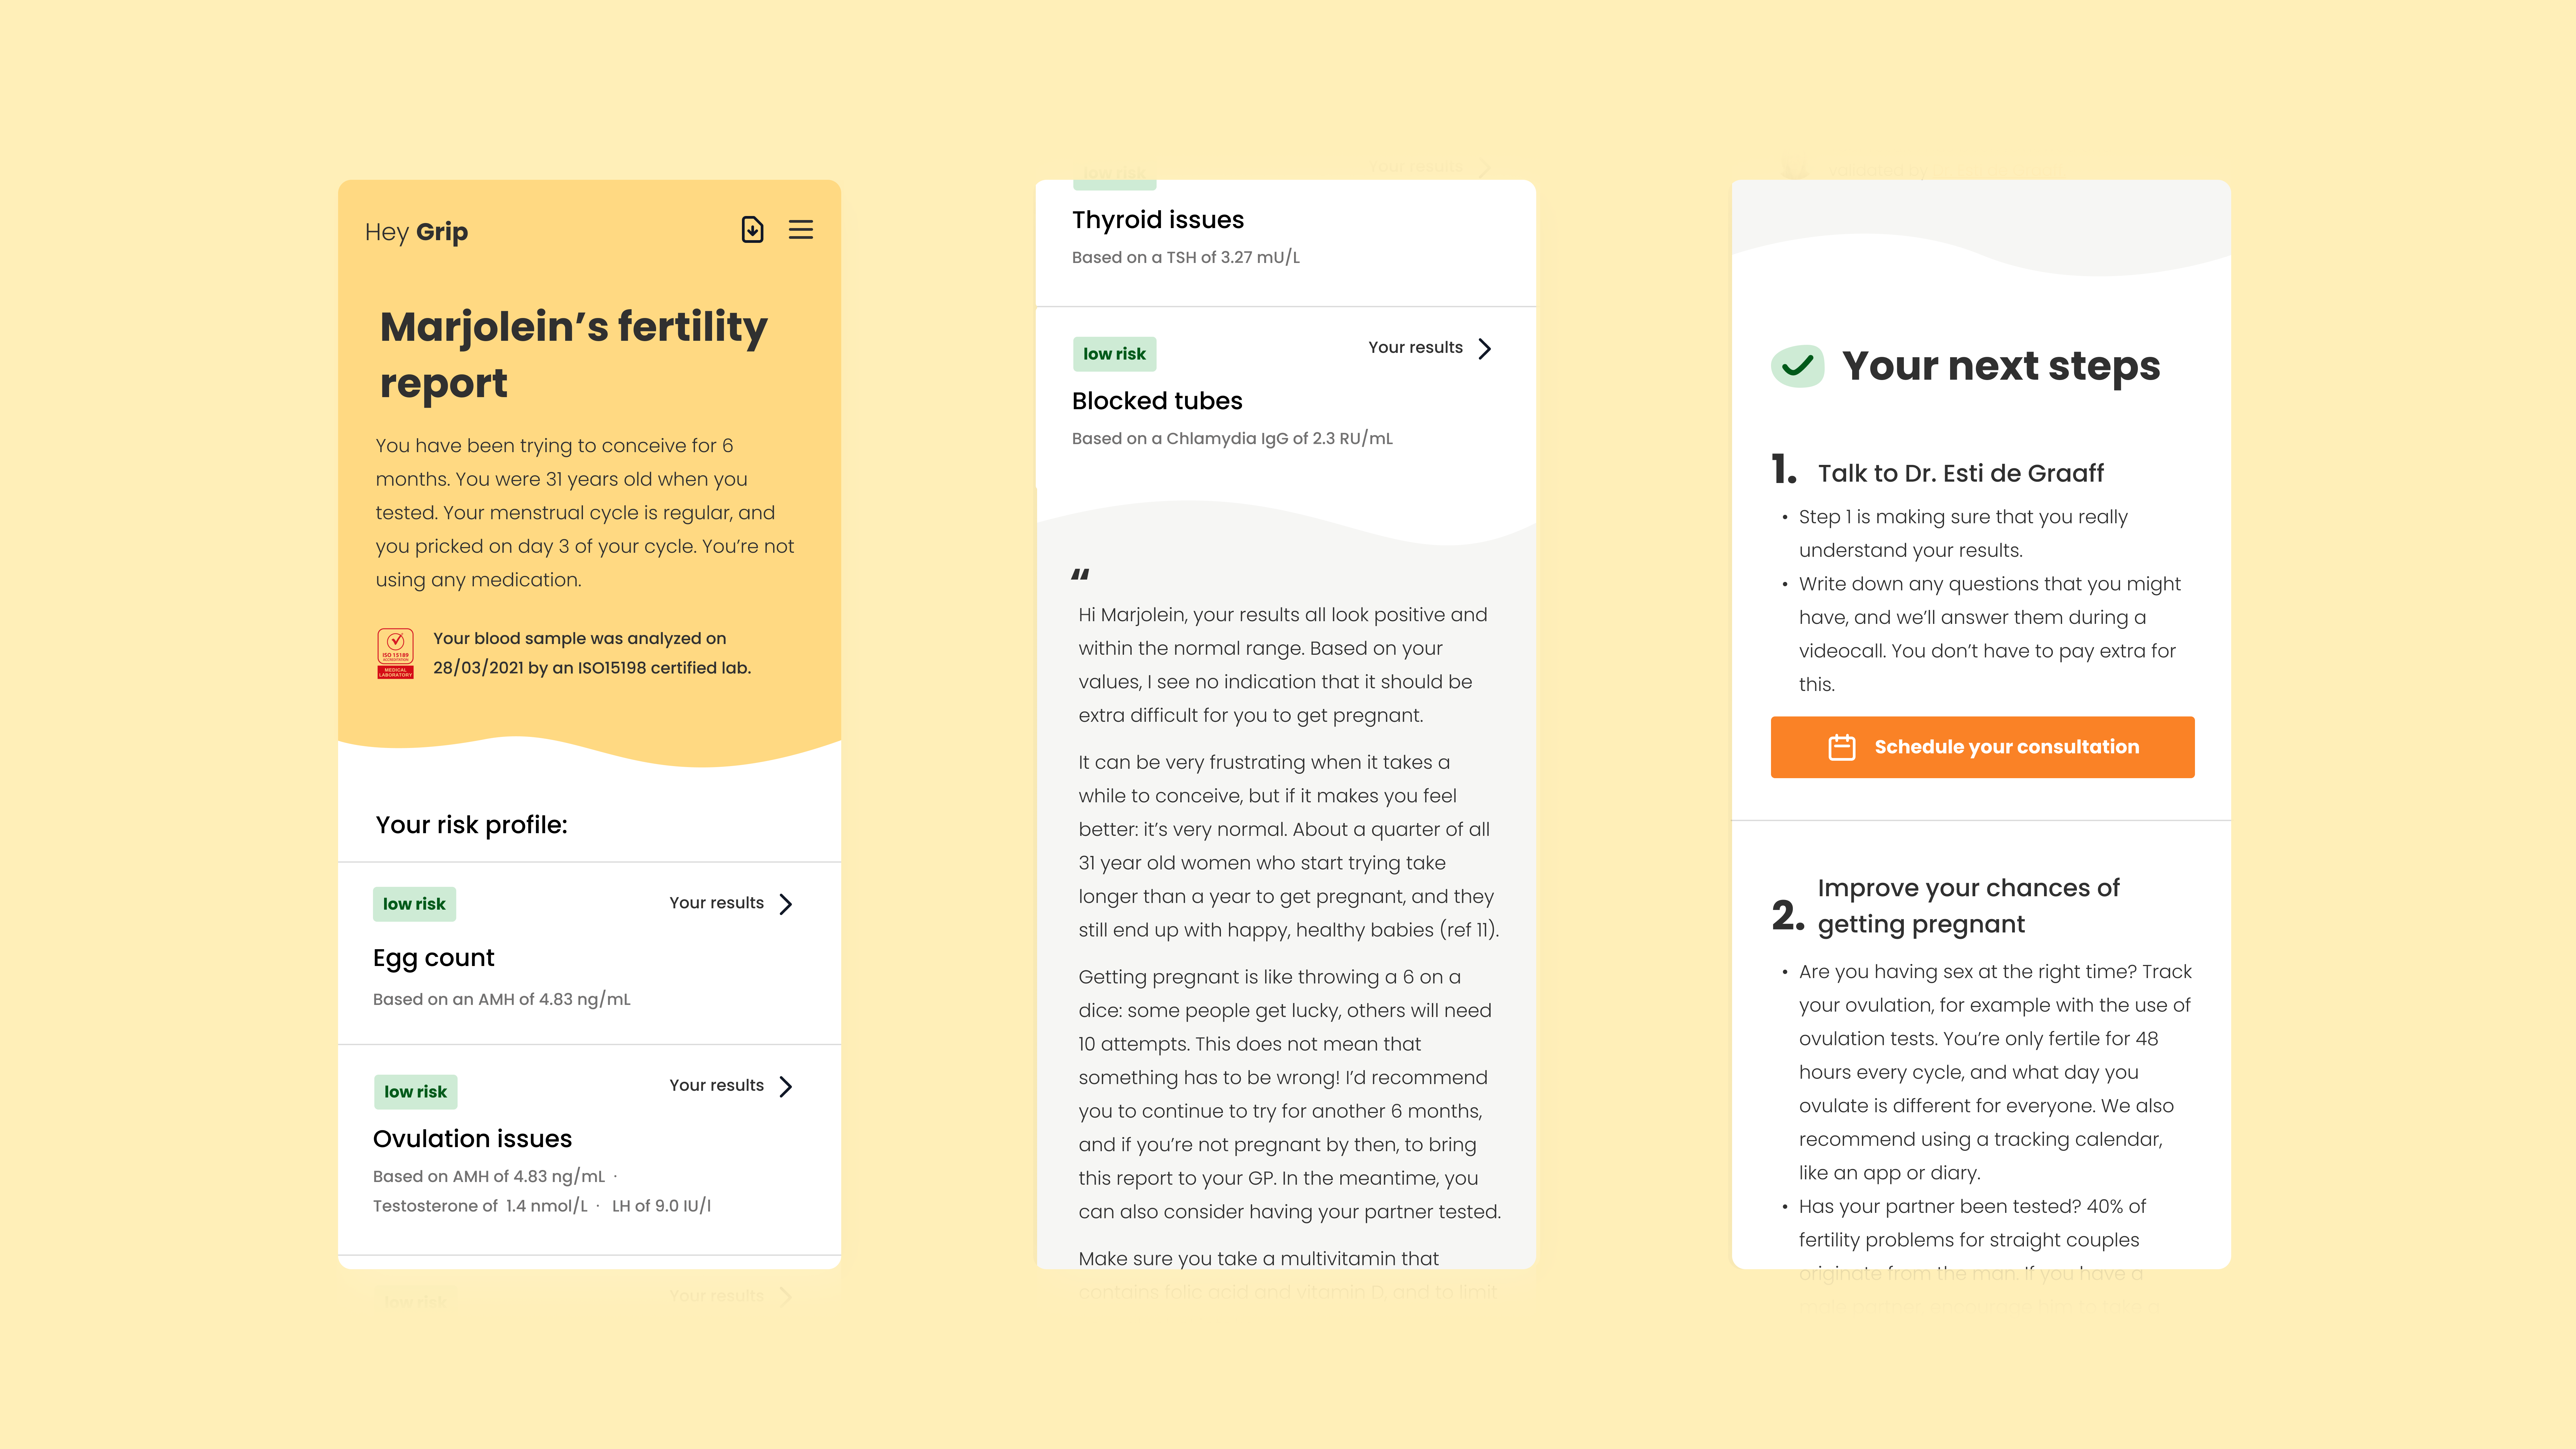Open the hamburger menu
The image size is (2576, 1449).
coord(801,230)
